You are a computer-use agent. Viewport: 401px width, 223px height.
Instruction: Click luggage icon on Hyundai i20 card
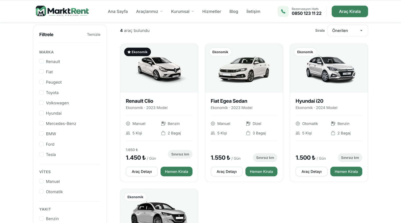click(333, 133)
